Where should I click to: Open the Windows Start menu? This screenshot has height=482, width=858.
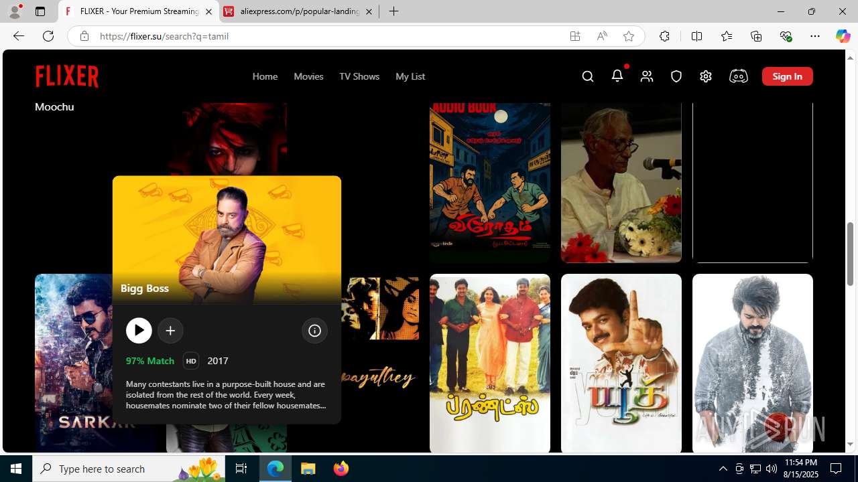click(16, 469)
